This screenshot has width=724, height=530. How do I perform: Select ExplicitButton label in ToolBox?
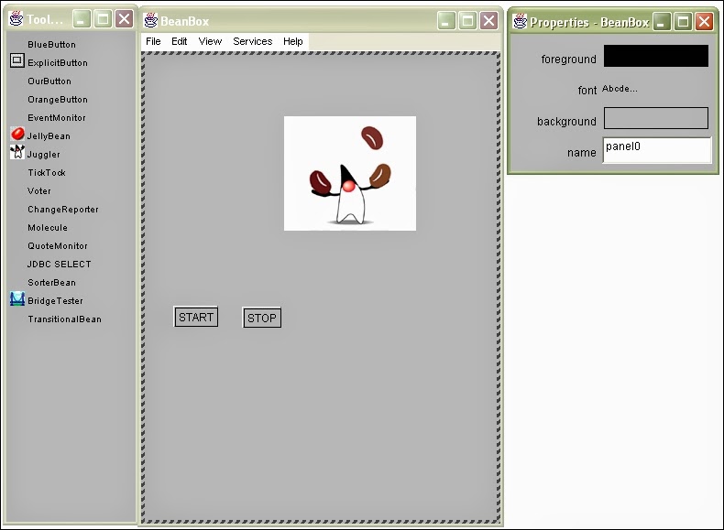click(x=58, y=63)
